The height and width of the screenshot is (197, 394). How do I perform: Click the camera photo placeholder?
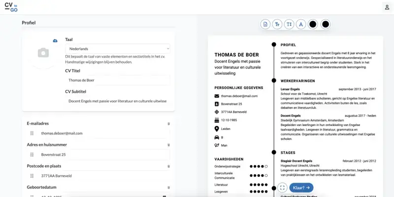point(43,52)
